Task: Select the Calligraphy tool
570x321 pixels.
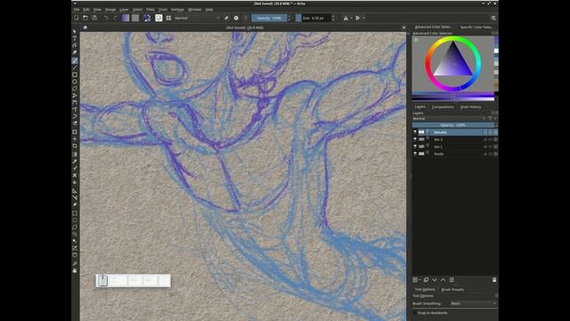Action: (75, 53)
